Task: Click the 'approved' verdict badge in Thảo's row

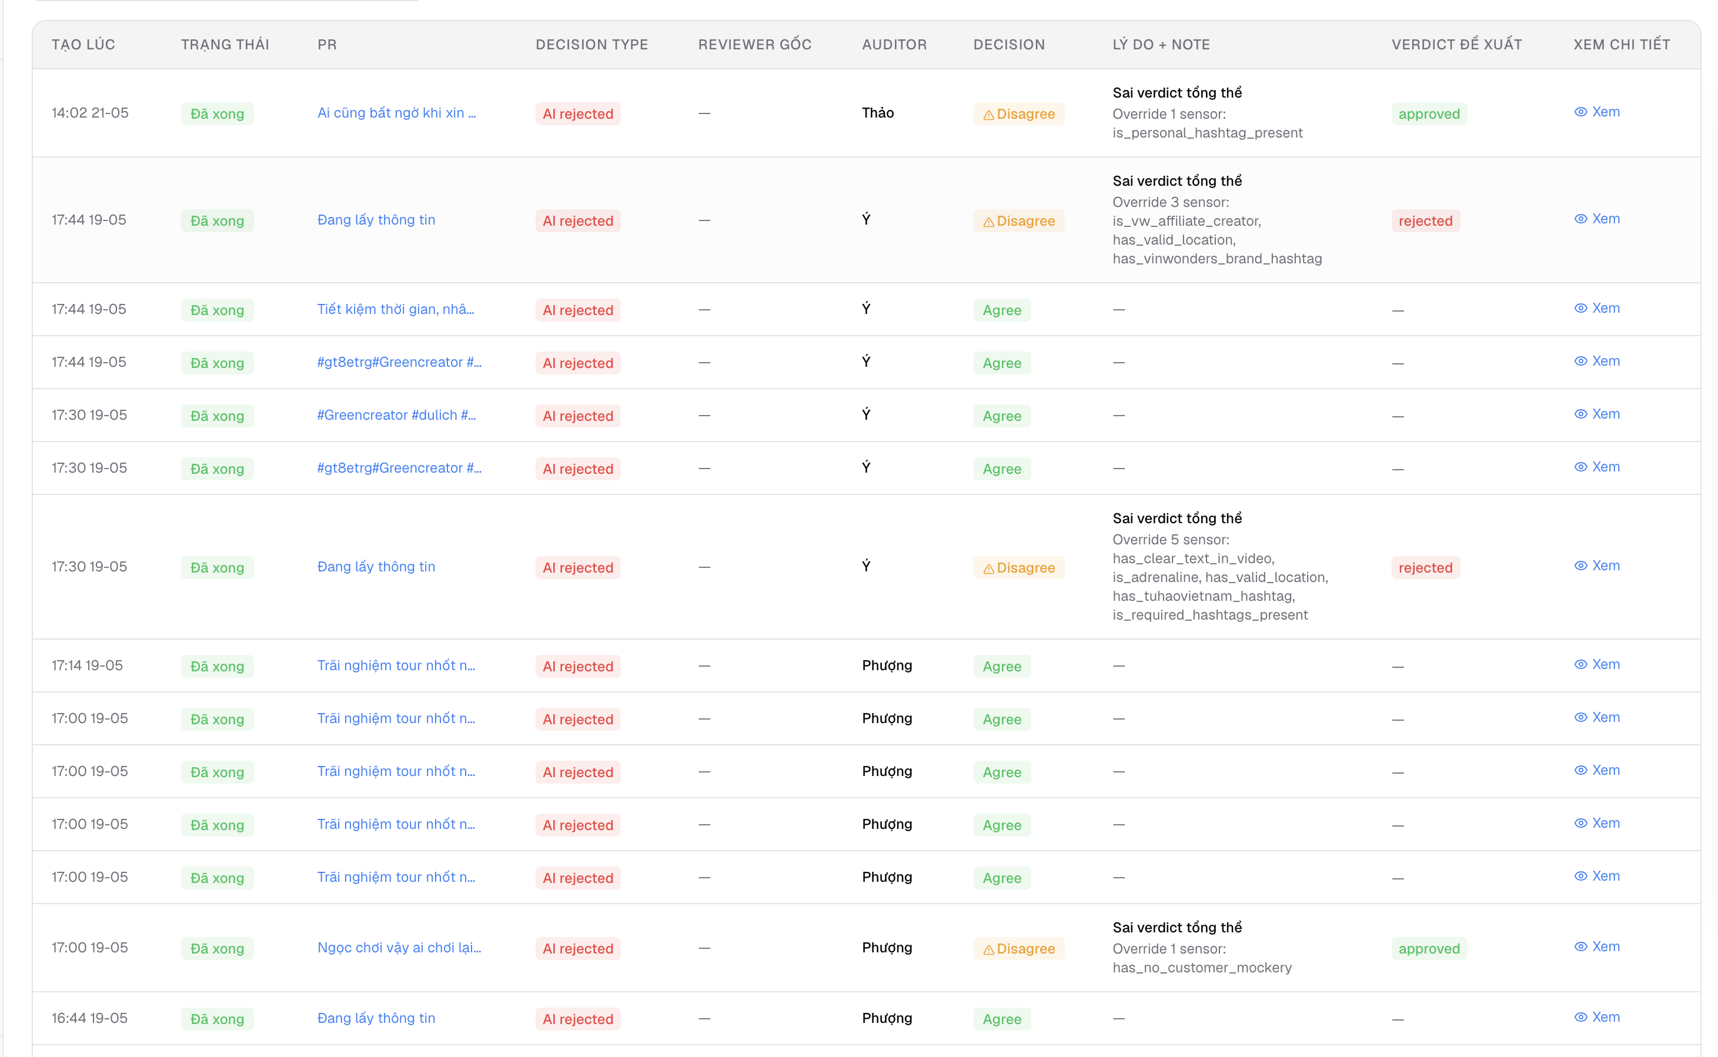Action: click(1429, 114)
